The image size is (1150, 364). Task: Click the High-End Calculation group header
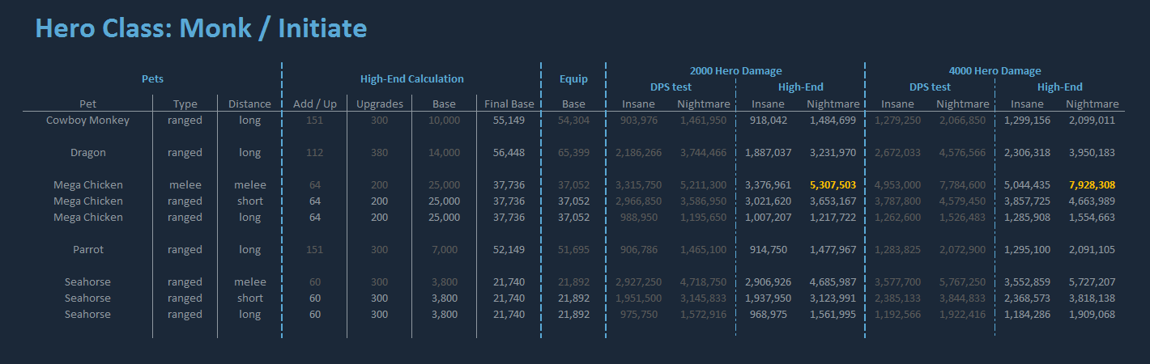point(411,79)
